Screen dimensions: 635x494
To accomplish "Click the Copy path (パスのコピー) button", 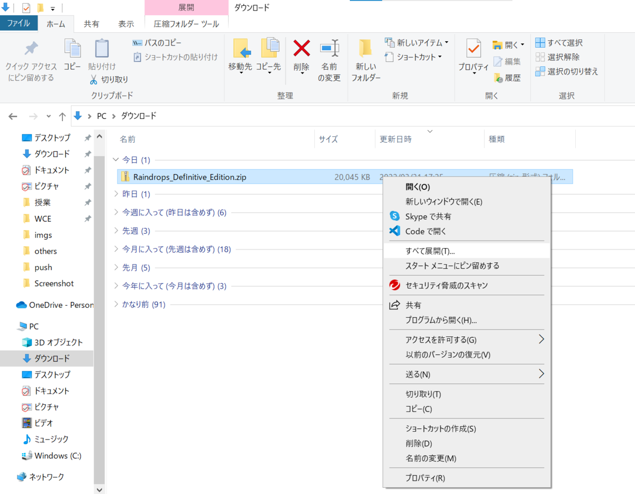I will pos(157,42).
